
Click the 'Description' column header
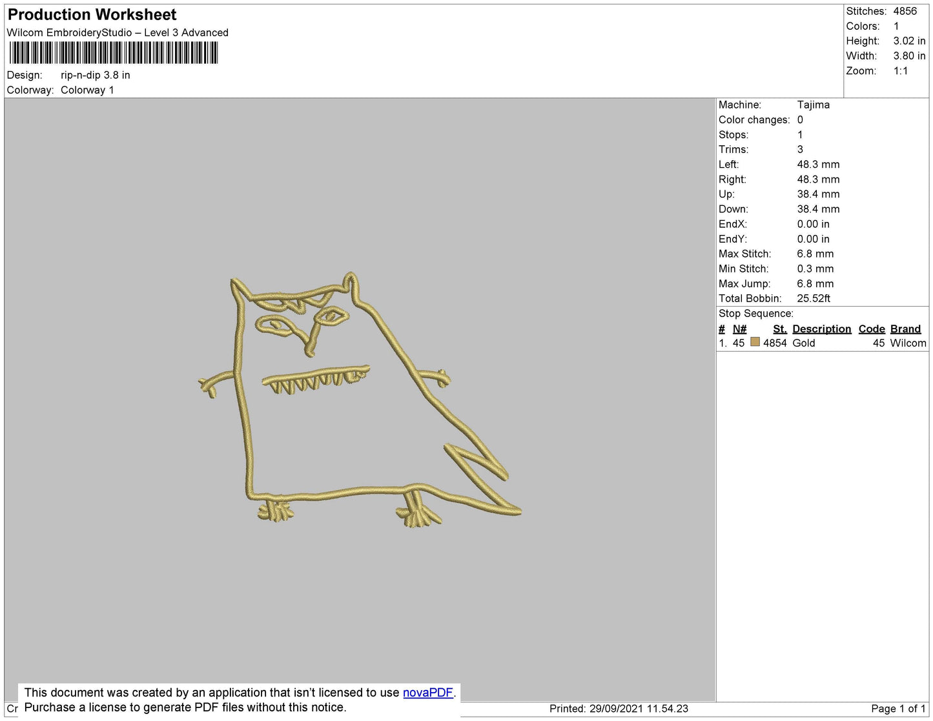coord(822,329)
